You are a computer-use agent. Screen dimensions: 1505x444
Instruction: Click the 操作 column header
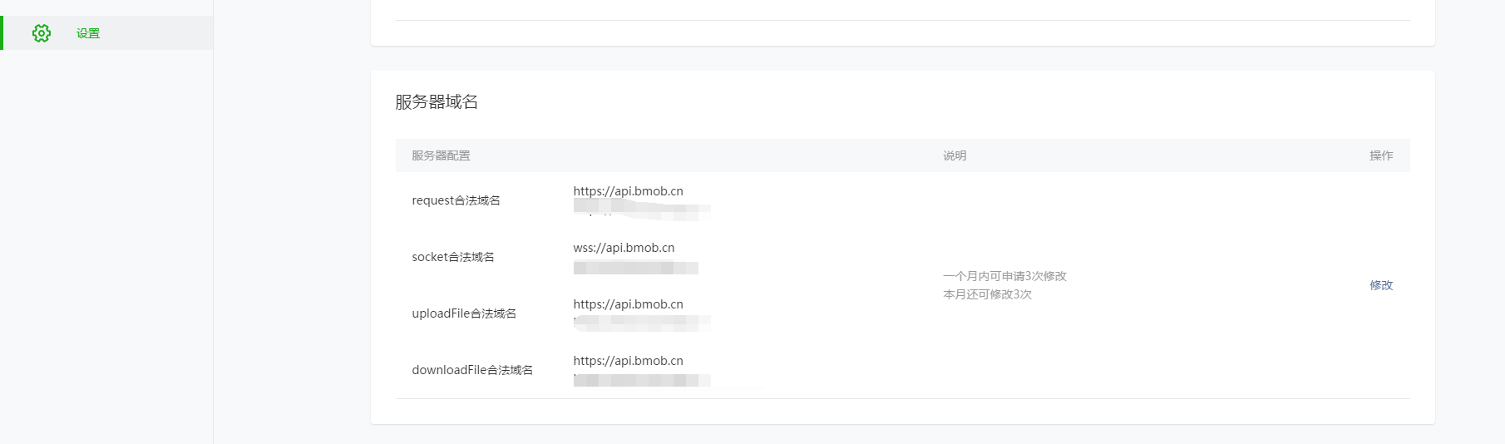click(x=1380, y=155)
